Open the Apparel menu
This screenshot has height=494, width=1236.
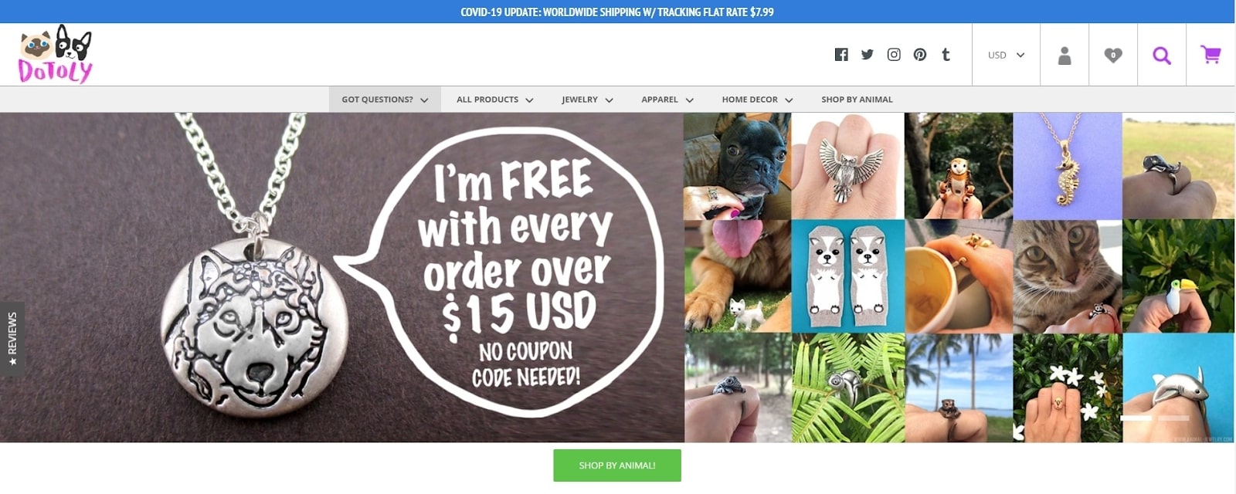coord(667,100)
